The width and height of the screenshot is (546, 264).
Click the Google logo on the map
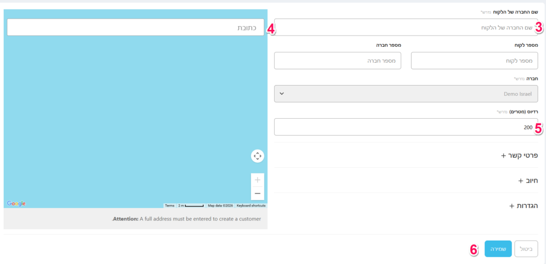point(16,203)
